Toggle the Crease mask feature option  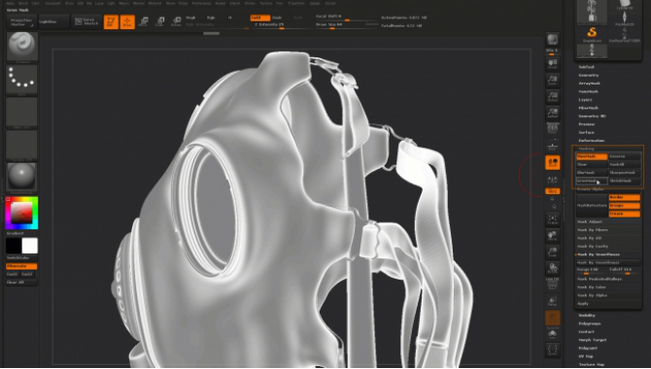pyautogui.click(x=625, y=214)
